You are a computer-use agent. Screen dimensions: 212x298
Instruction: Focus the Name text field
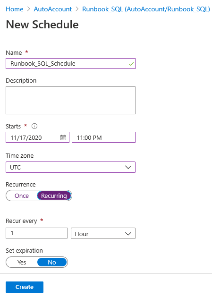point(70,63)
